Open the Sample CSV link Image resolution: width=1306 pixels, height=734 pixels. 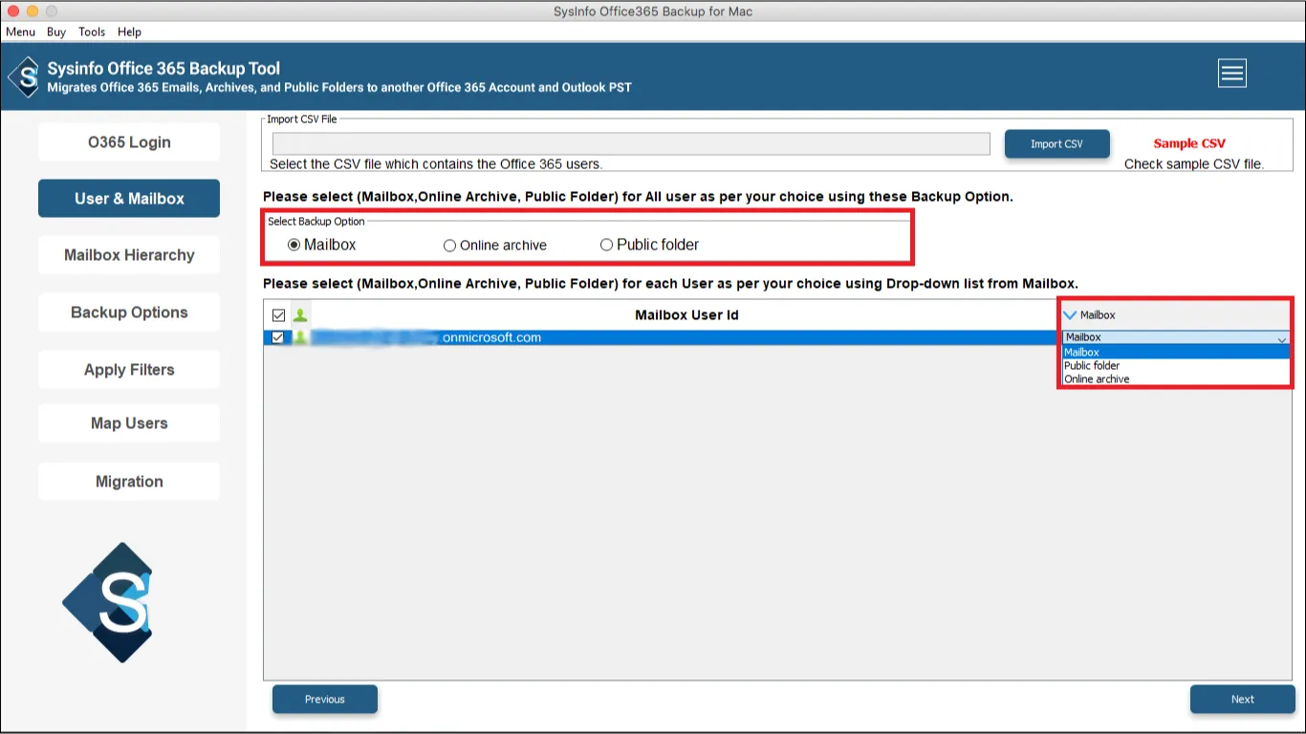tap(1189, 143)
